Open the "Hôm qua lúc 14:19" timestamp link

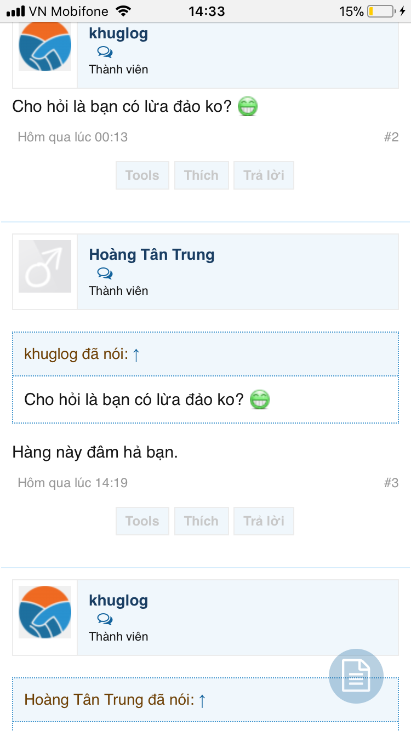(73, 483)
